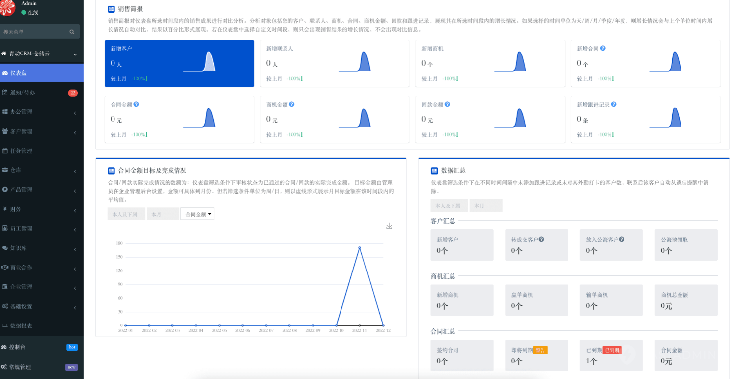738x379 pixels.
Task: Expand the 客户管理 sidebar menu
Action: (x=42, y=131)
